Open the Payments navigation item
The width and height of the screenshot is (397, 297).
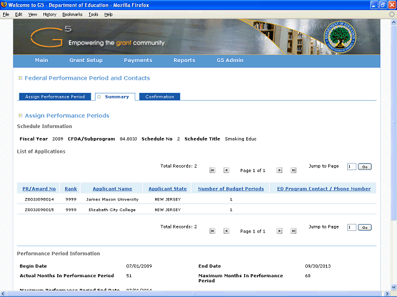(x=138, y=60)
